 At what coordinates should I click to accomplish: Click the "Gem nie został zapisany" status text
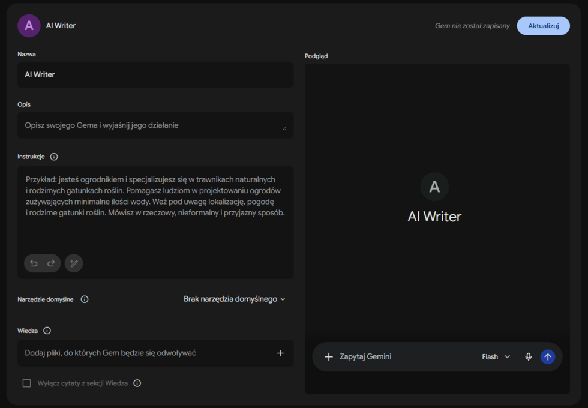(472, 26)
